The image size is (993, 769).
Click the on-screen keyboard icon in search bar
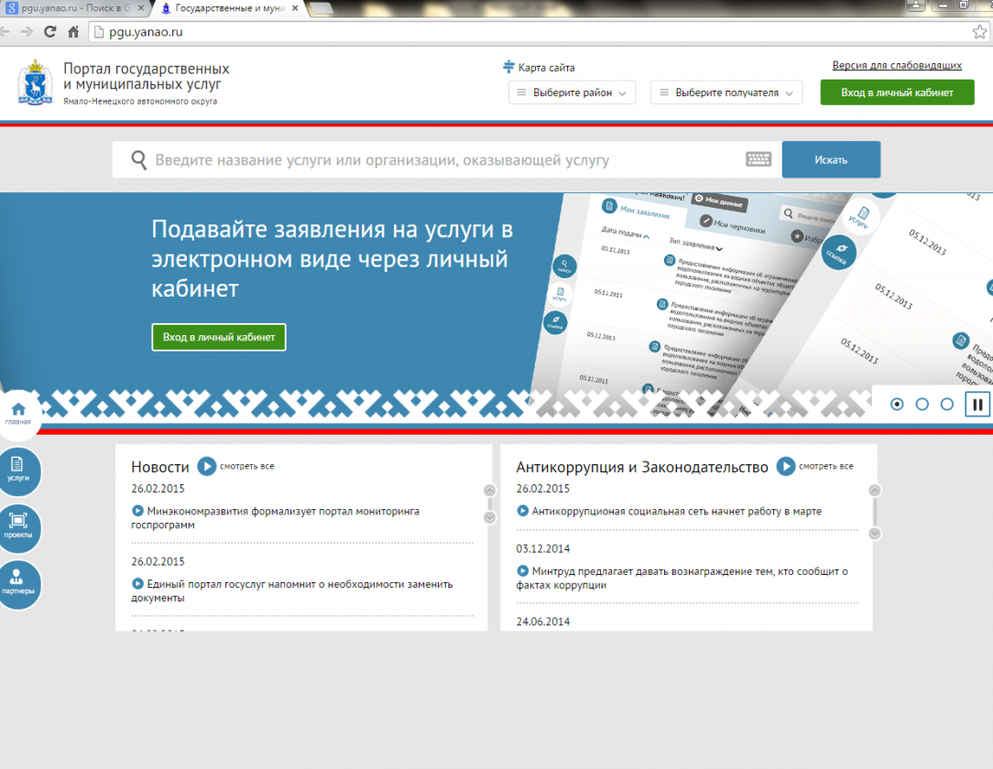coord(758,159)
